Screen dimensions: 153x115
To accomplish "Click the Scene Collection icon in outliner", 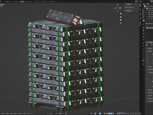I will [x=145, y=6].
